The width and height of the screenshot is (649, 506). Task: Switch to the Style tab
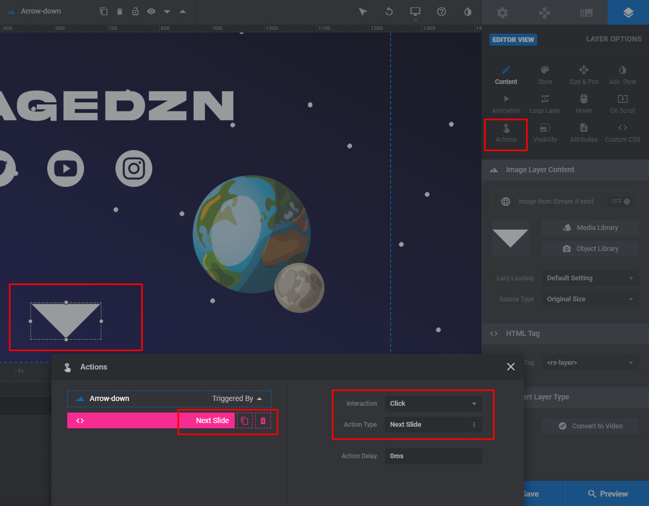[x=545, y=76]
